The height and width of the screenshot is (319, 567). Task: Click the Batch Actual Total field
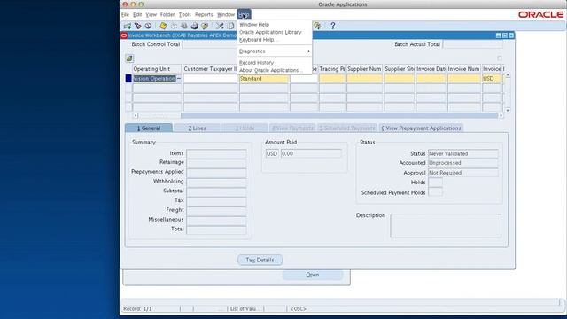[472, 44]
